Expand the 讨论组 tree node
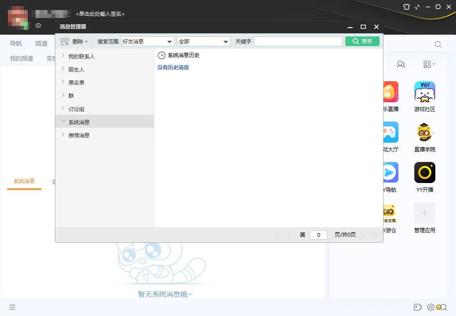This screenshot has width=456, height=316. point(63,108)
